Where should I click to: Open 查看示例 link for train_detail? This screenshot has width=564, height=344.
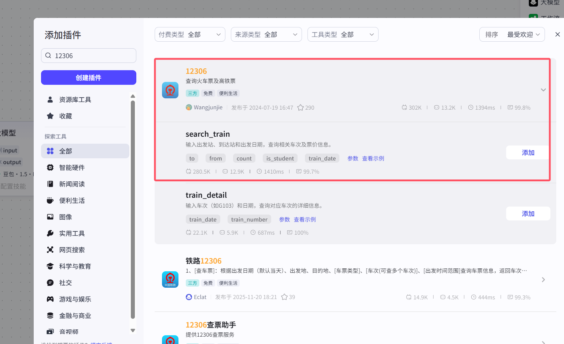coord(305,219)
